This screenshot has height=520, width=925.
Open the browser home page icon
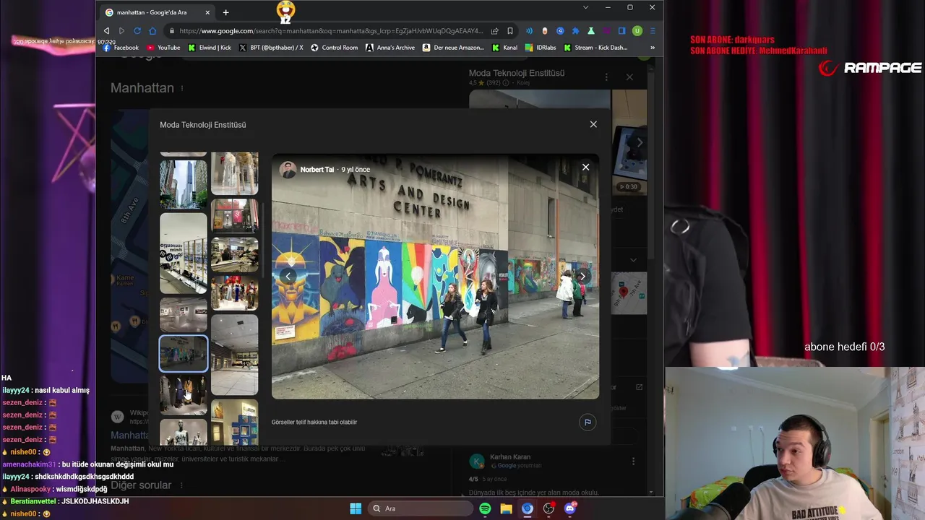point(152,31)
